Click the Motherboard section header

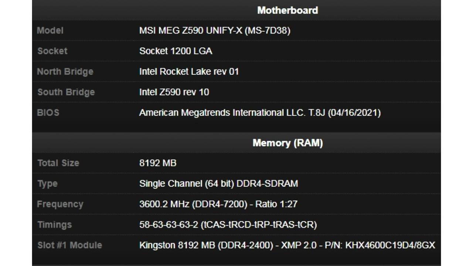[x=287, y=10]
